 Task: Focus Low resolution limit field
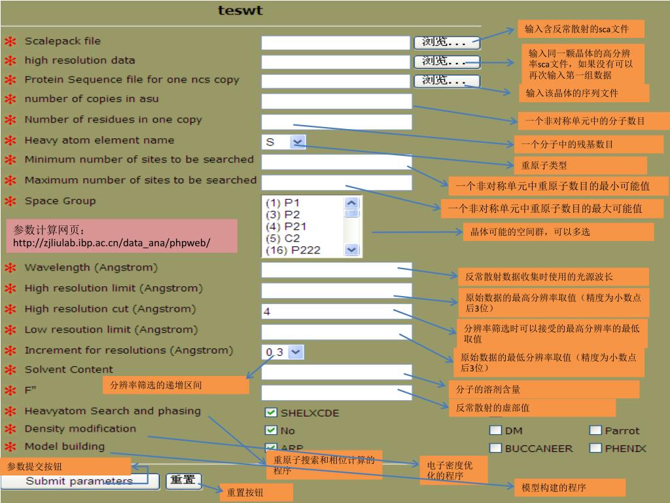(x=337, y=331)
